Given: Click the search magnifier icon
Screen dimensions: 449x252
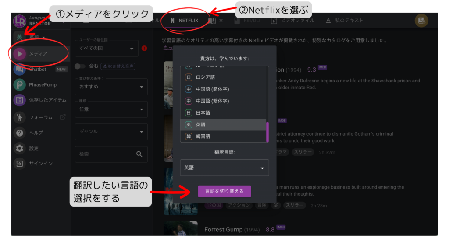Looking at the screenshot, I should [x=139, y=154].
